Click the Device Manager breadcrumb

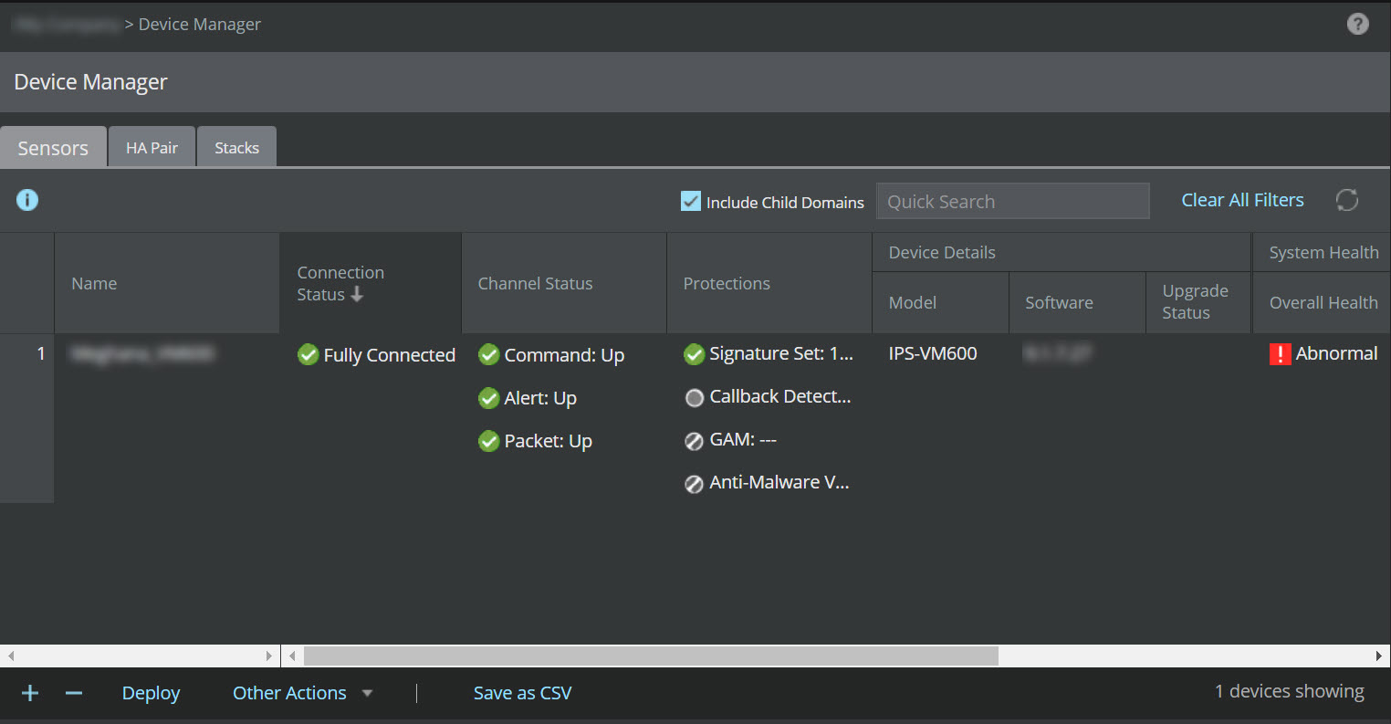[200, 25]
